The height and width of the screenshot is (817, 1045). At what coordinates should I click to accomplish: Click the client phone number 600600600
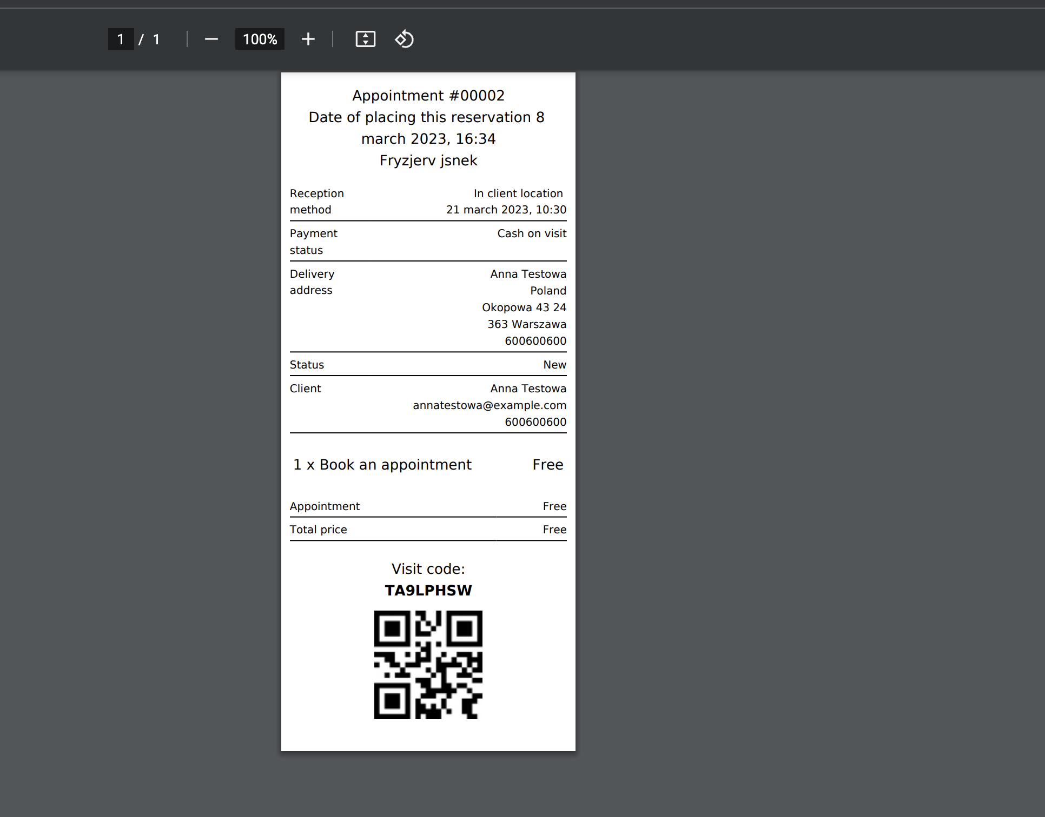(535, 422)
